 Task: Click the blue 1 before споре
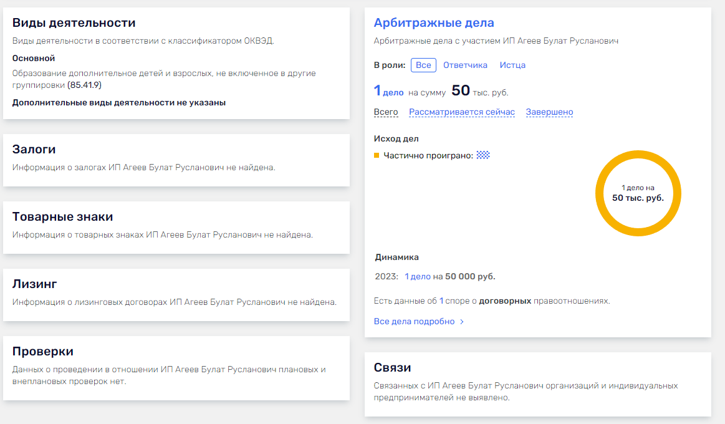pyautogui.click(x=441, y=301)
